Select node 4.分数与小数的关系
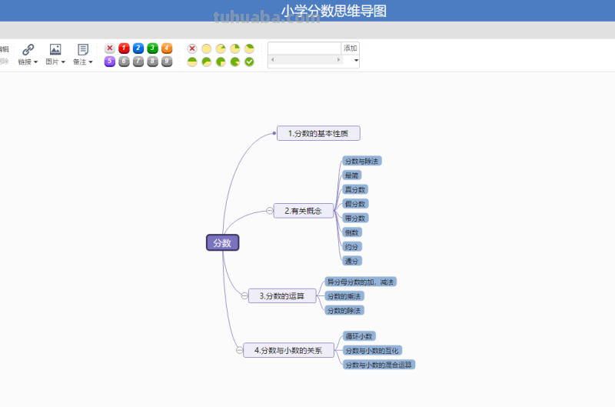Screen dimensions: 615x407 click(289, 350)
